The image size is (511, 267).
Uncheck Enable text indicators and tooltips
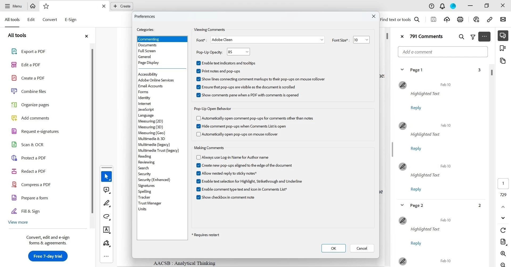[x=199, y=63]
